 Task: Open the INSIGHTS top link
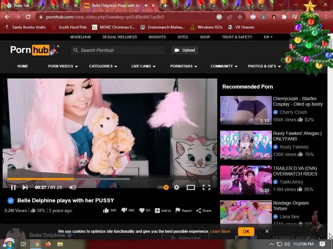157,37
